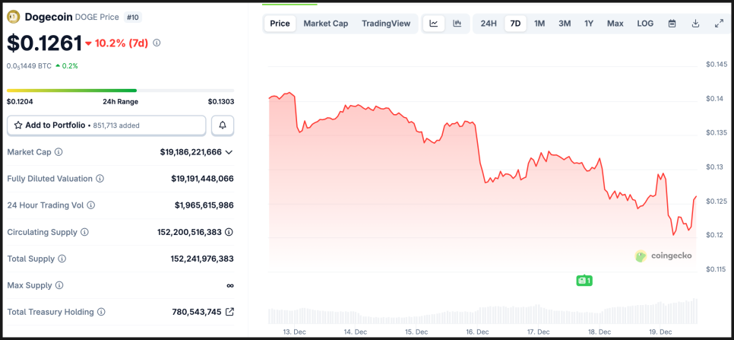Select the Max time range button
The height and width of the screenshot is (340, 734).
[x=615, y=24]
